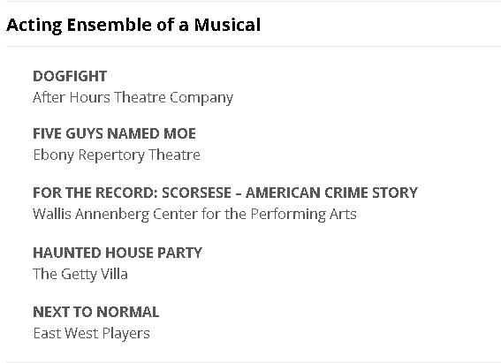Click the word Company under DOGFIGHT
501x363 pixels.
point(201,97)
